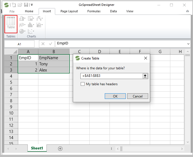Select row 10 header
Viewport: 193px width, 157px height.
pyautogui.click(x=11, y=113)
